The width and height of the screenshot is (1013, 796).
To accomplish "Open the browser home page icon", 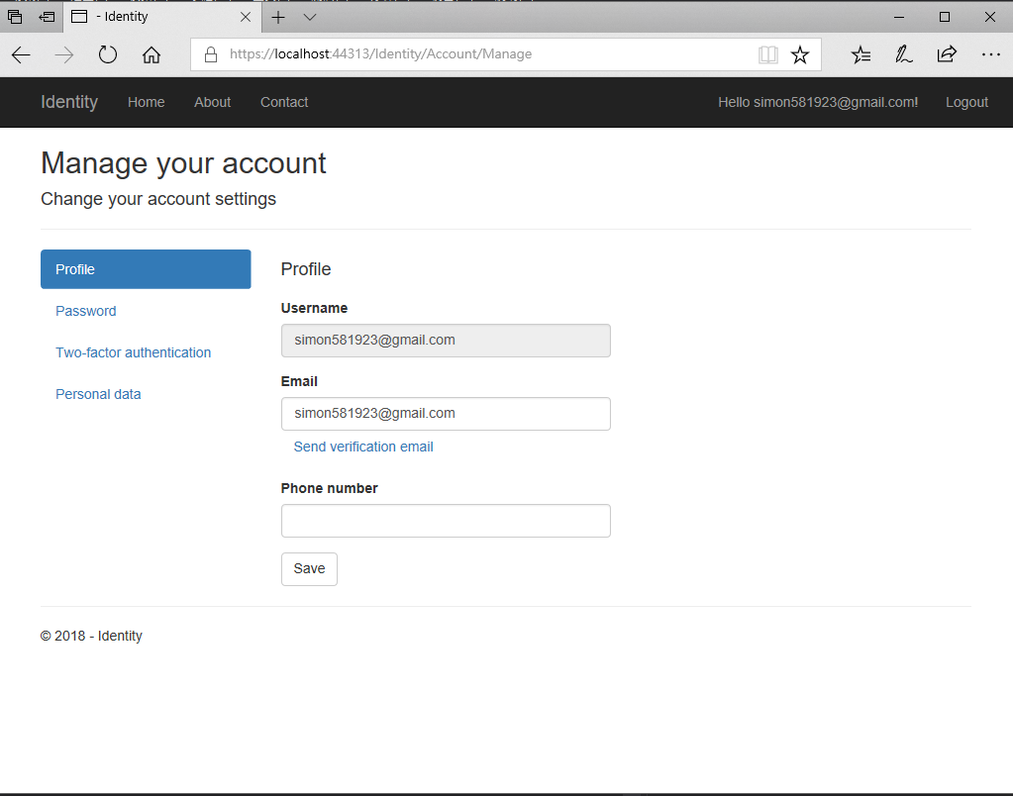I will 152,54.
